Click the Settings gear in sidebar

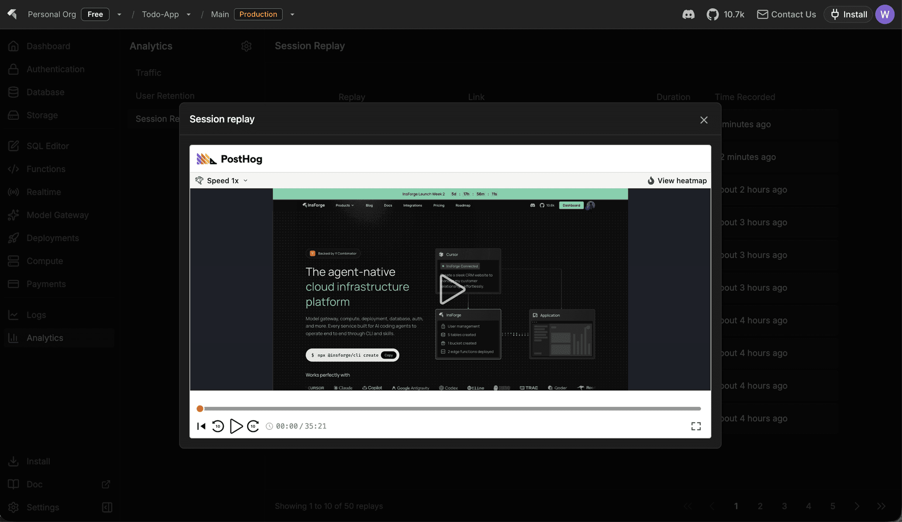coord(14,507)
